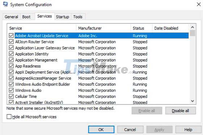Image resolution: width=203 pixels, height=135 pixels.
Task: Open Help for System Configuration
Action: tap(188, 130)
